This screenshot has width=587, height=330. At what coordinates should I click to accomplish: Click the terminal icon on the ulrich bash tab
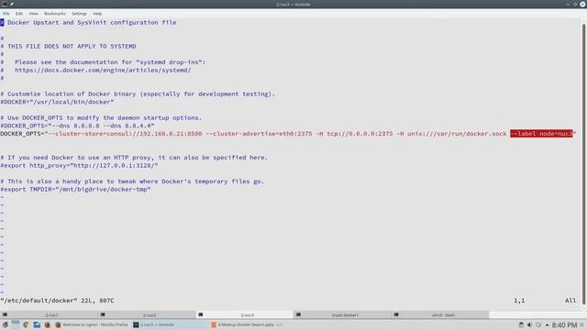(x=396, y=314)
